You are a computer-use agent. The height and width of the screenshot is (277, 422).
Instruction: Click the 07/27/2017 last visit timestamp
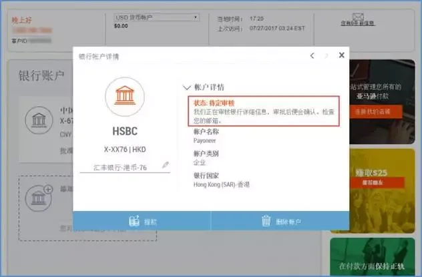click(x=277, y=28)
